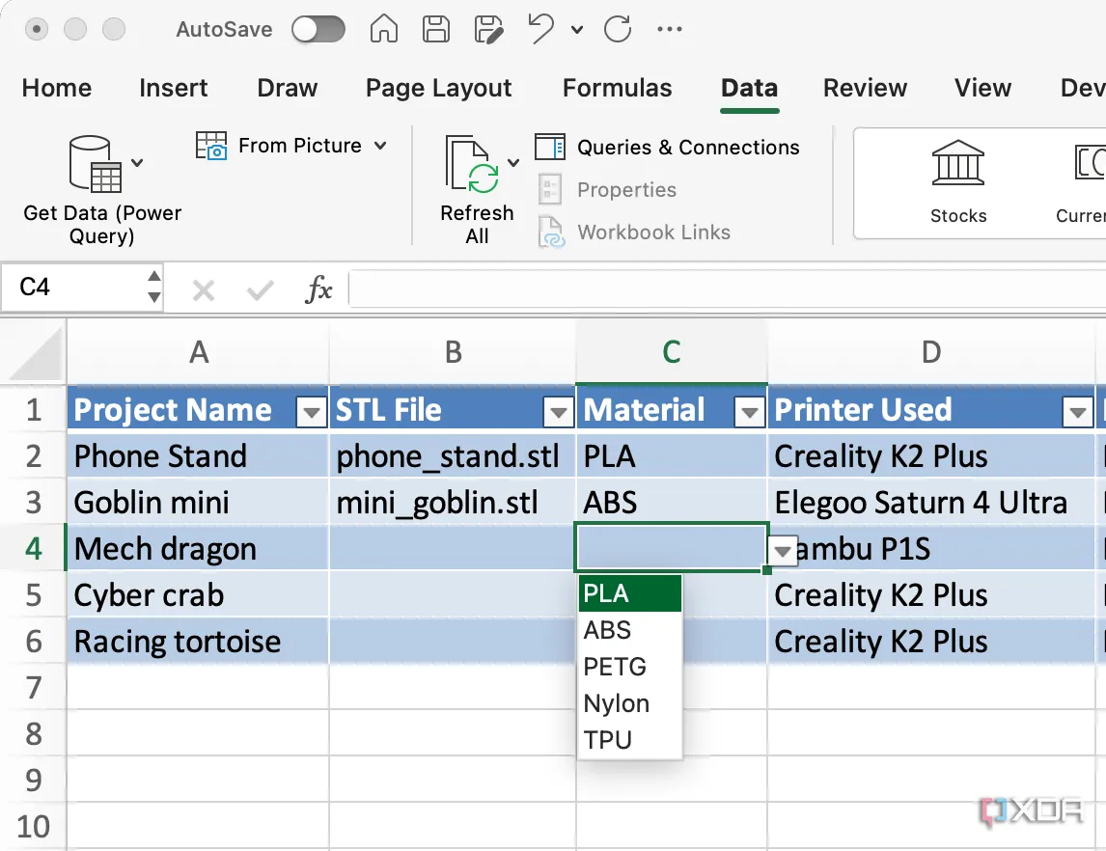Choose TPU from the dropdown list
This screenshot has height=851, width=1106.
coord(630,740)
